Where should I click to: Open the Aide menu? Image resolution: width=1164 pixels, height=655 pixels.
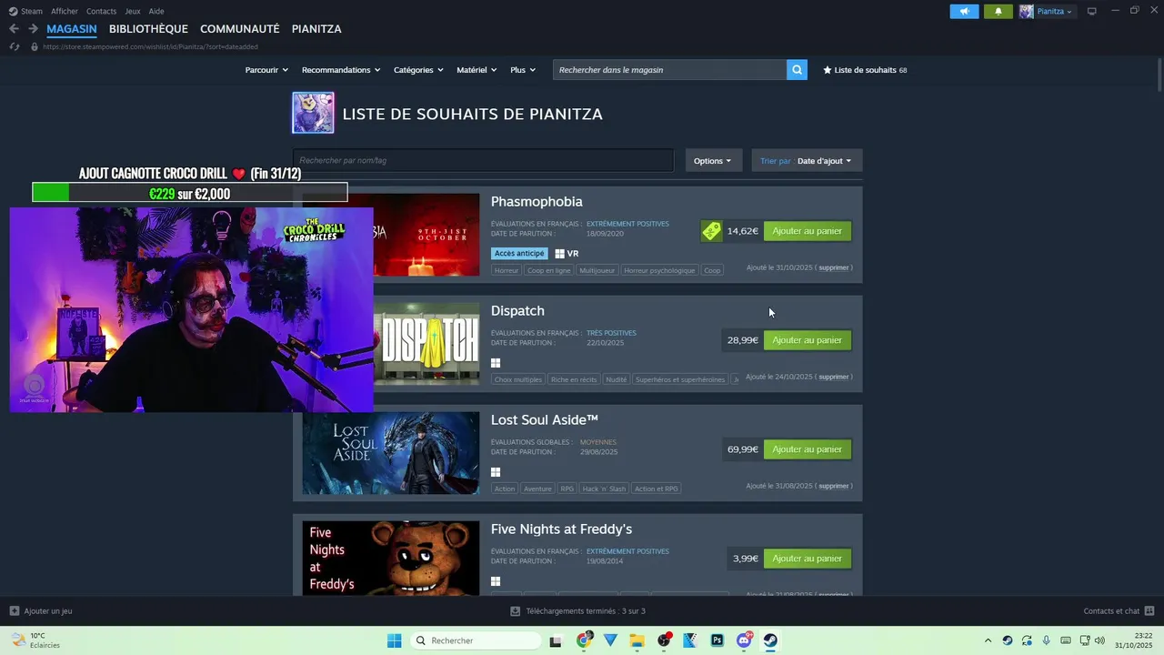pos(156,11)
